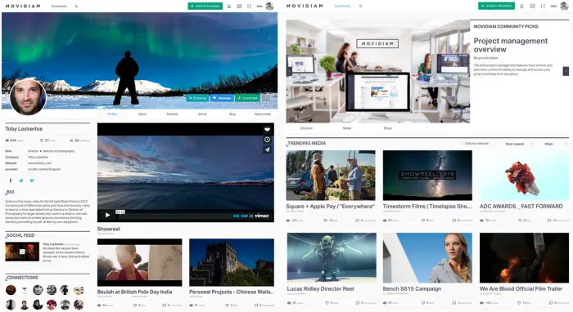This screenshot has height=312, width=573.
Task: Open messages envelope in right page header
Action: (532, 7)
